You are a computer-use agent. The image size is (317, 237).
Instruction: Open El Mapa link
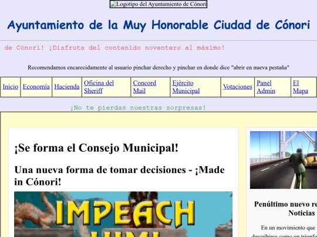coord(301,87)
